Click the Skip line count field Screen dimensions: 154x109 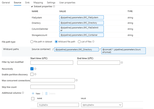click(x=53, y=87)
